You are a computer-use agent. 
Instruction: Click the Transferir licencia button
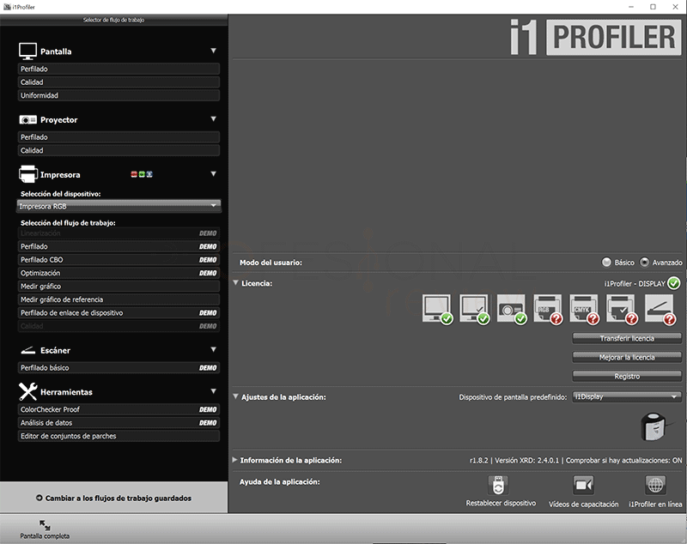tap(627, 338)
